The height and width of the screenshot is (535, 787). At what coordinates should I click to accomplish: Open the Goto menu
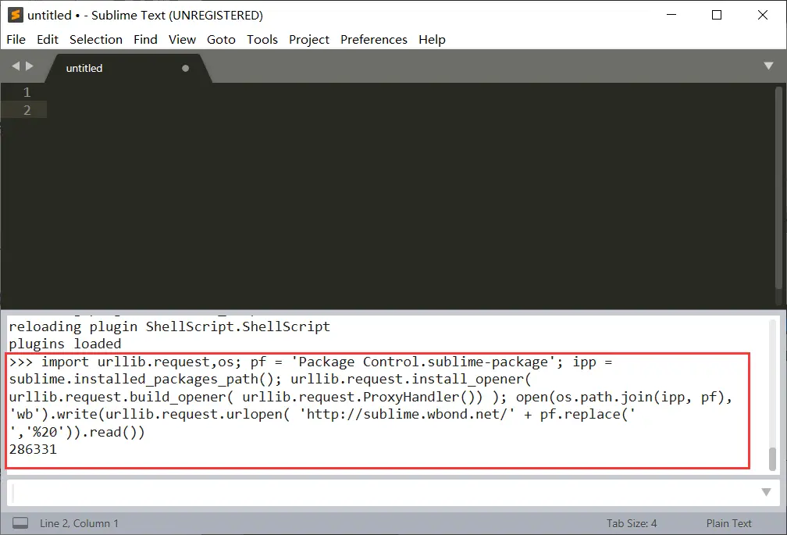point(222,39)
